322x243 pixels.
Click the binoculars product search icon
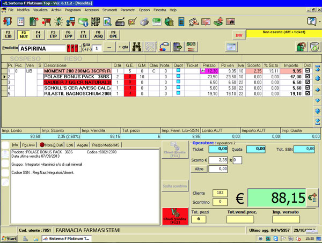(137, 47)
